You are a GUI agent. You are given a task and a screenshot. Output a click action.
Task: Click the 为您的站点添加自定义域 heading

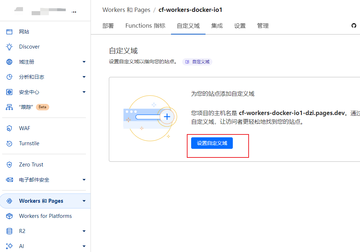pos(223,94)
